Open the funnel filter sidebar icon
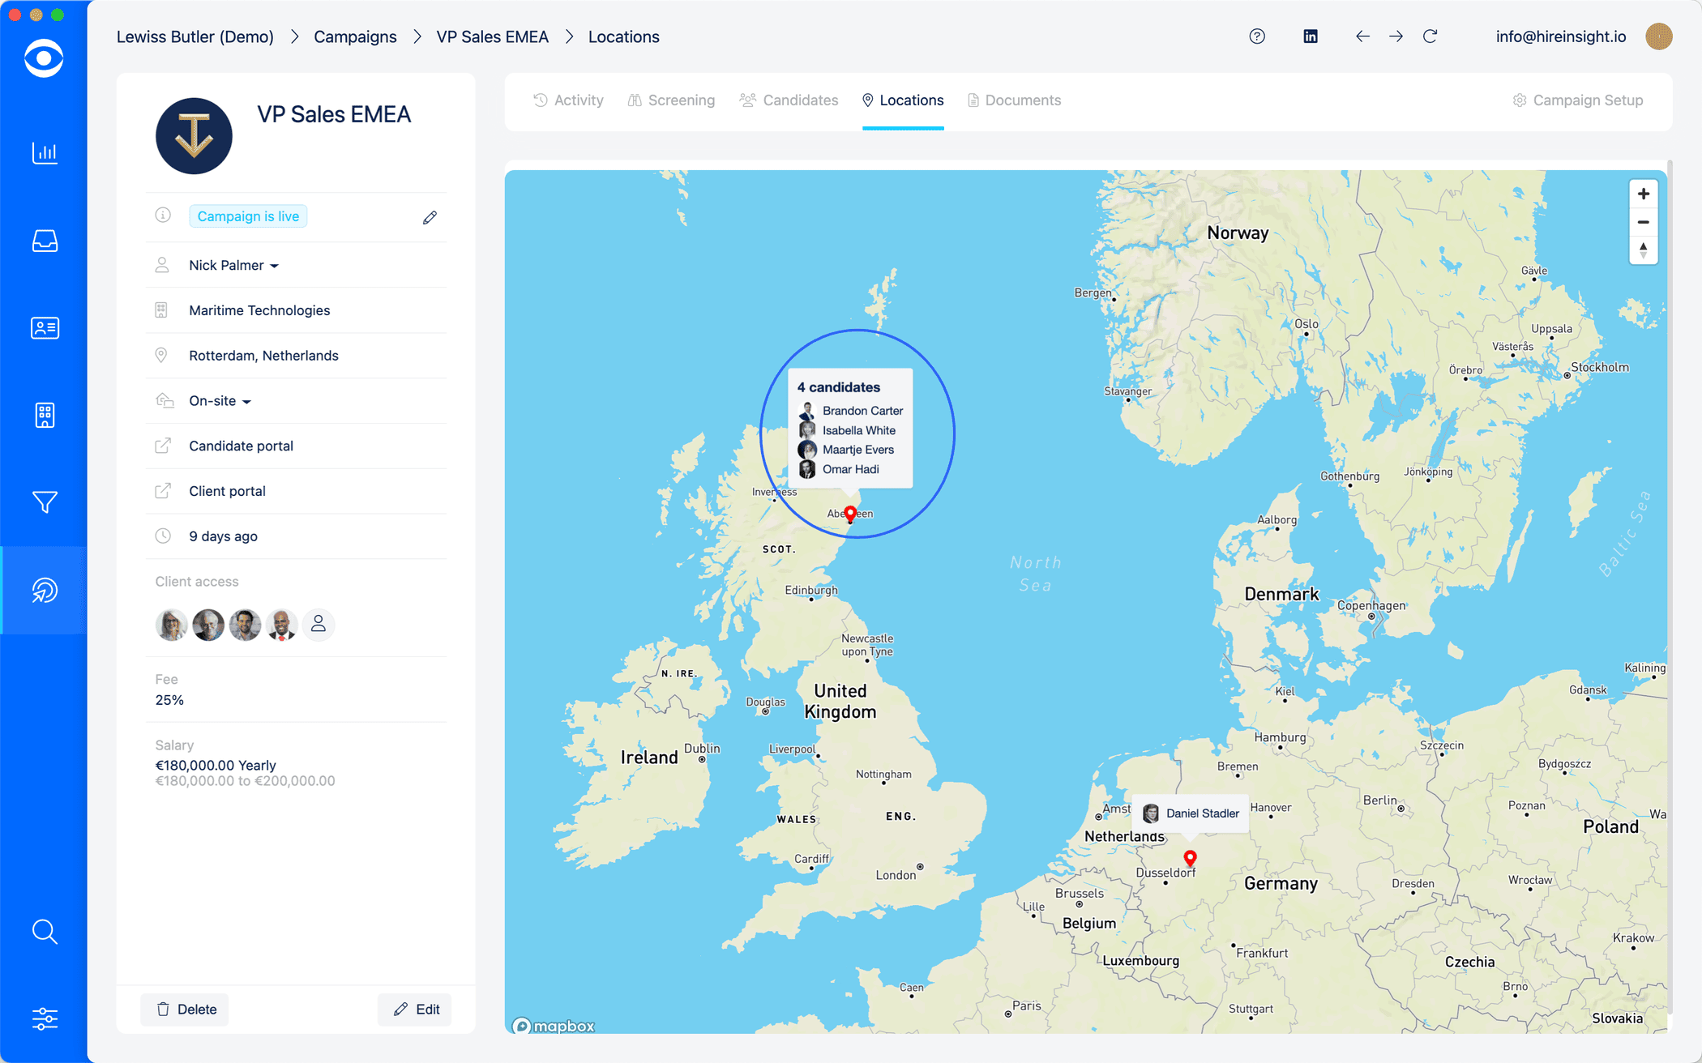1702x1063 pixels. [45, 502]
